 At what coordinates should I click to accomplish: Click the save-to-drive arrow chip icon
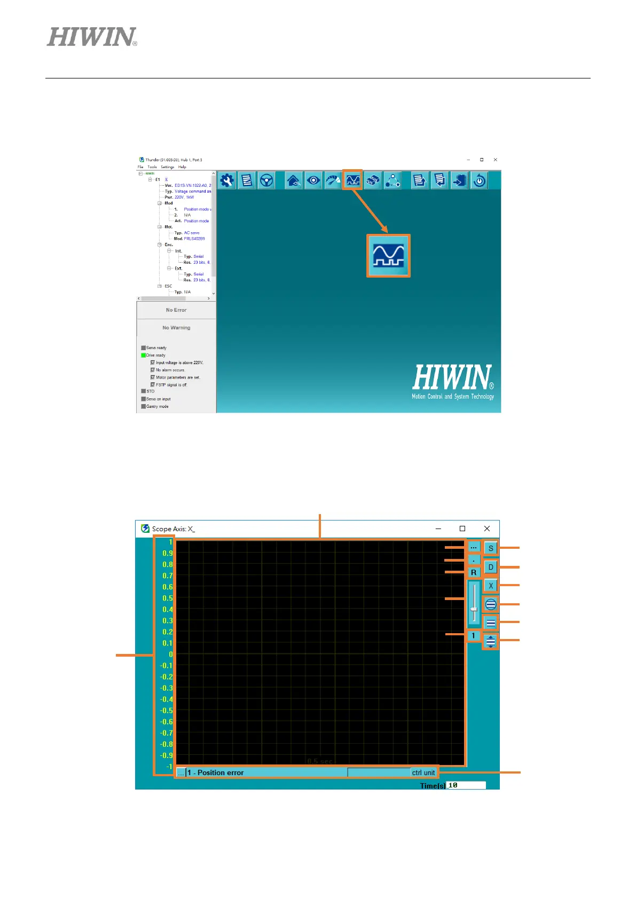click(459, 180)
